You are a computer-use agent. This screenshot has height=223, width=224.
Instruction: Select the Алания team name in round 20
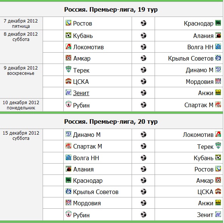[x=83, y=169]
